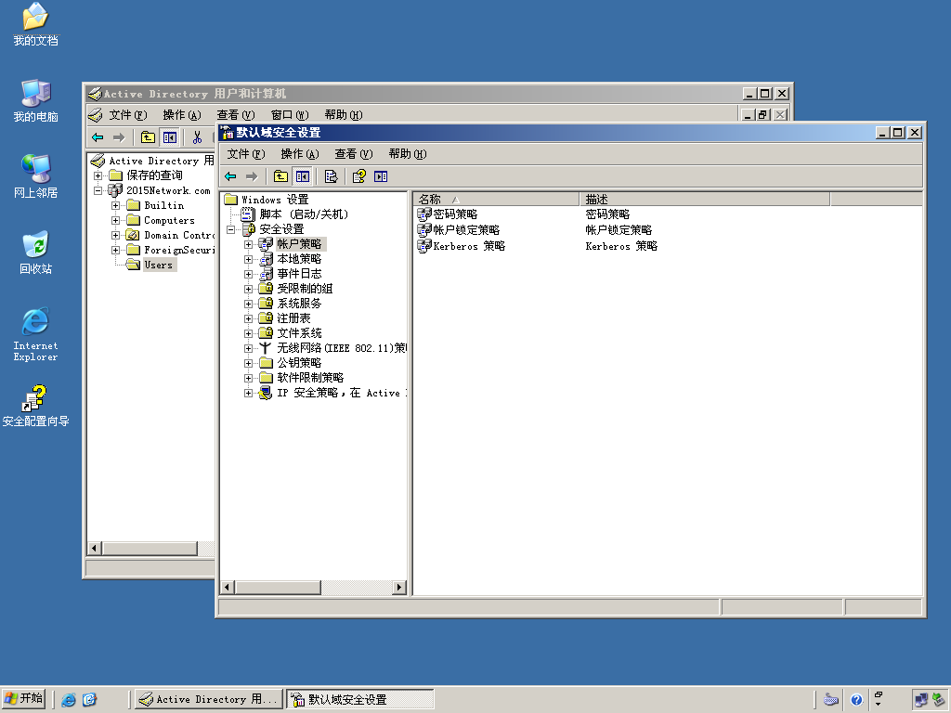Select 无线网络 (IEEE 802.11) policy tree item

click(x=342, y=348)
